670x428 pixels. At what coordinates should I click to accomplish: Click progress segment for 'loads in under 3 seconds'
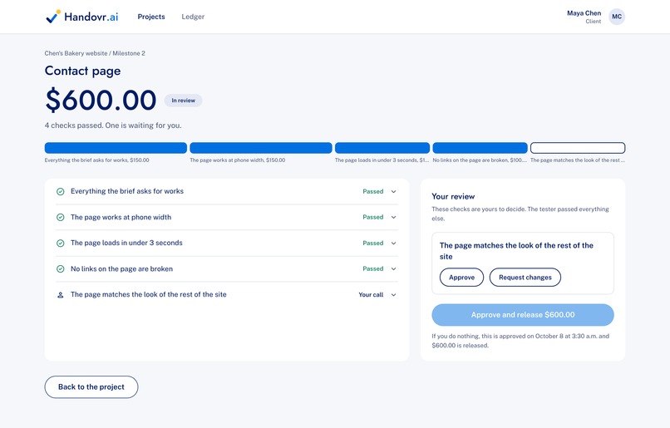coord(382,148)
